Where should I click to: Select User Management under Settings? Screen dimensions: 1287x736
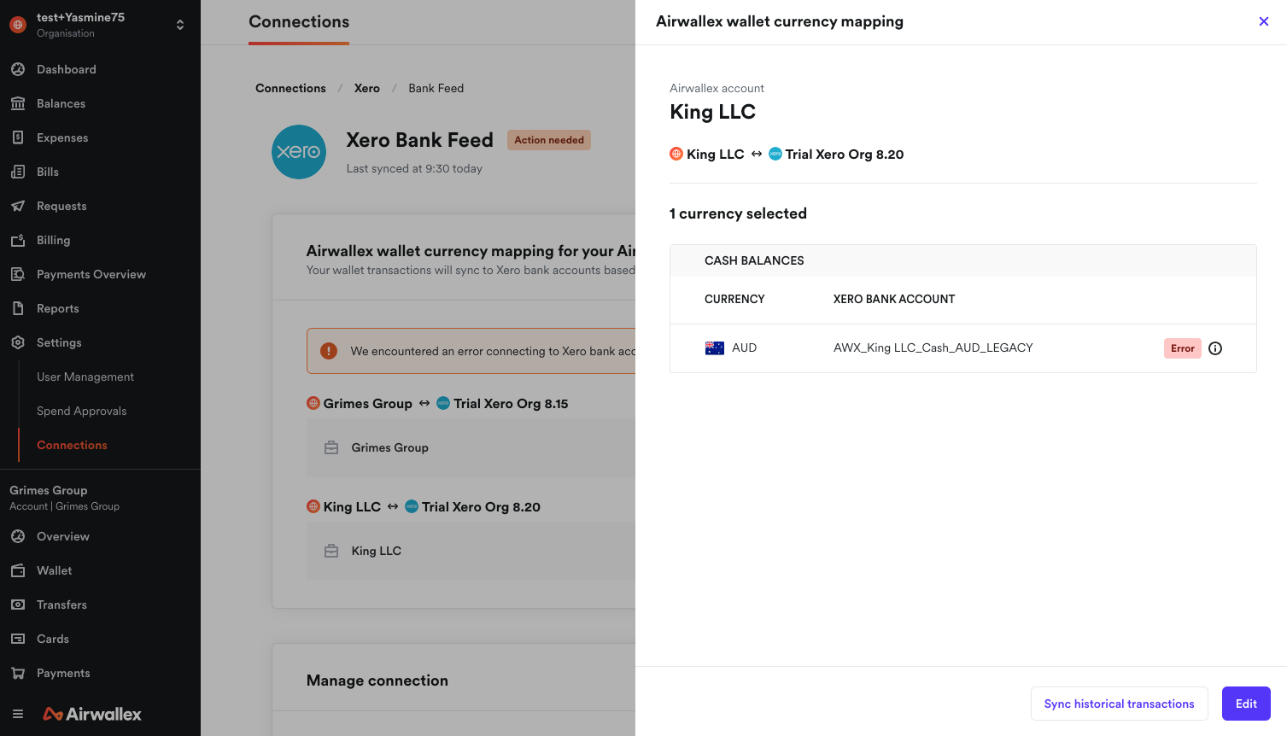click(x=85, y=377)
